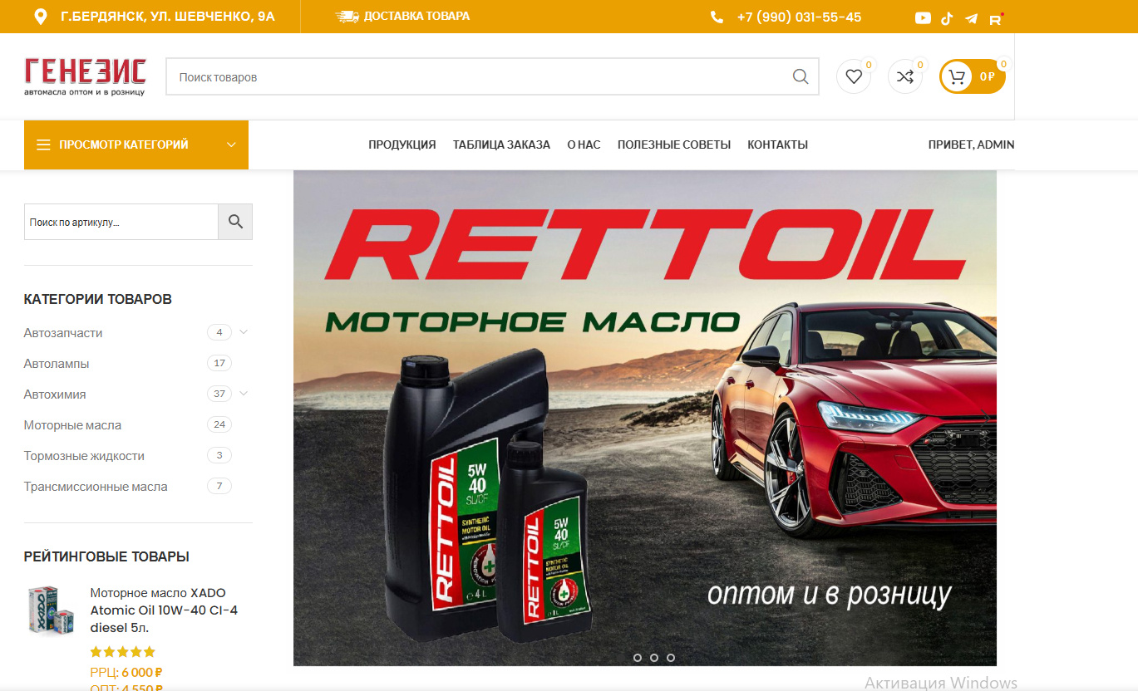Open the Полезные советы menu item

click(x=674, y=145)
